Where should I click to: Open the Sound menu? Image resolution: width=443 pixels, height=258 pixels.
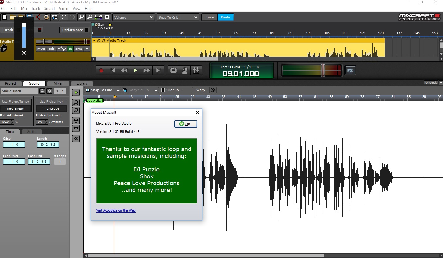[x=49, y=9]
